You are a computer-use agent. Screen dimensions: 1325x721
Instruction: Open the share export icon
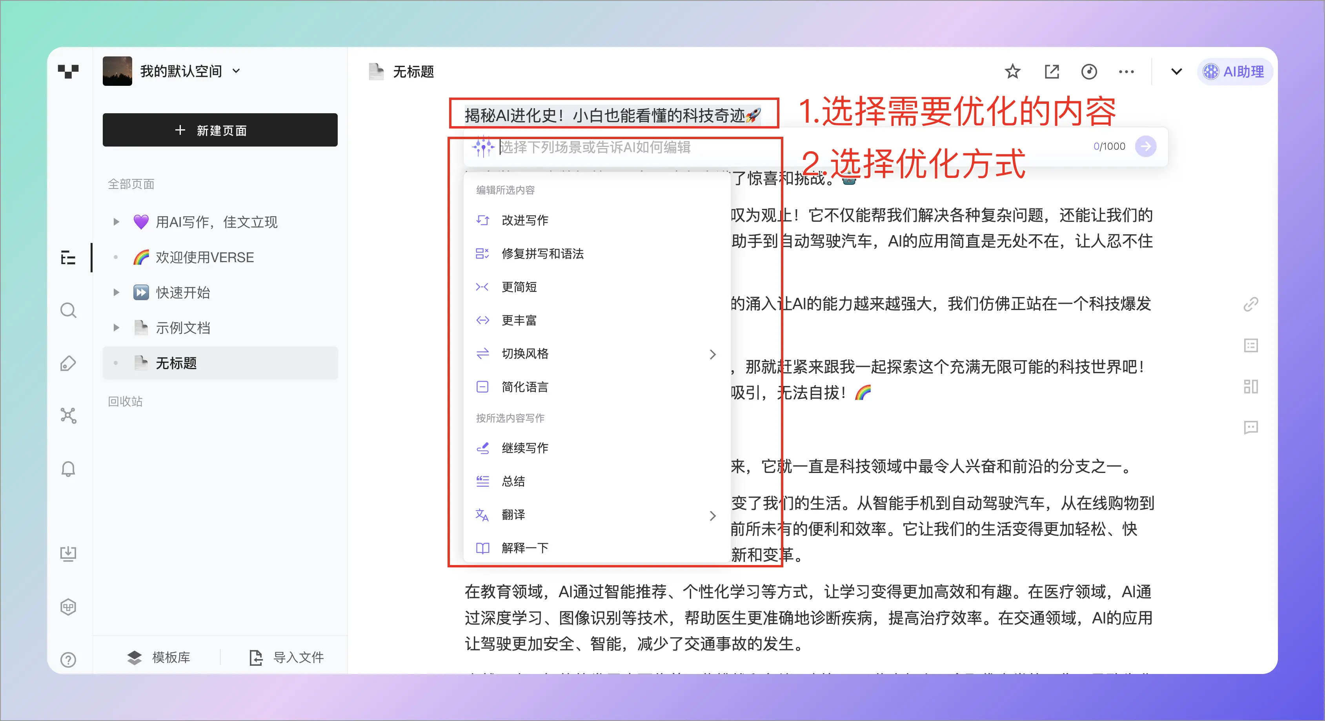click(x=1051, y=71)
